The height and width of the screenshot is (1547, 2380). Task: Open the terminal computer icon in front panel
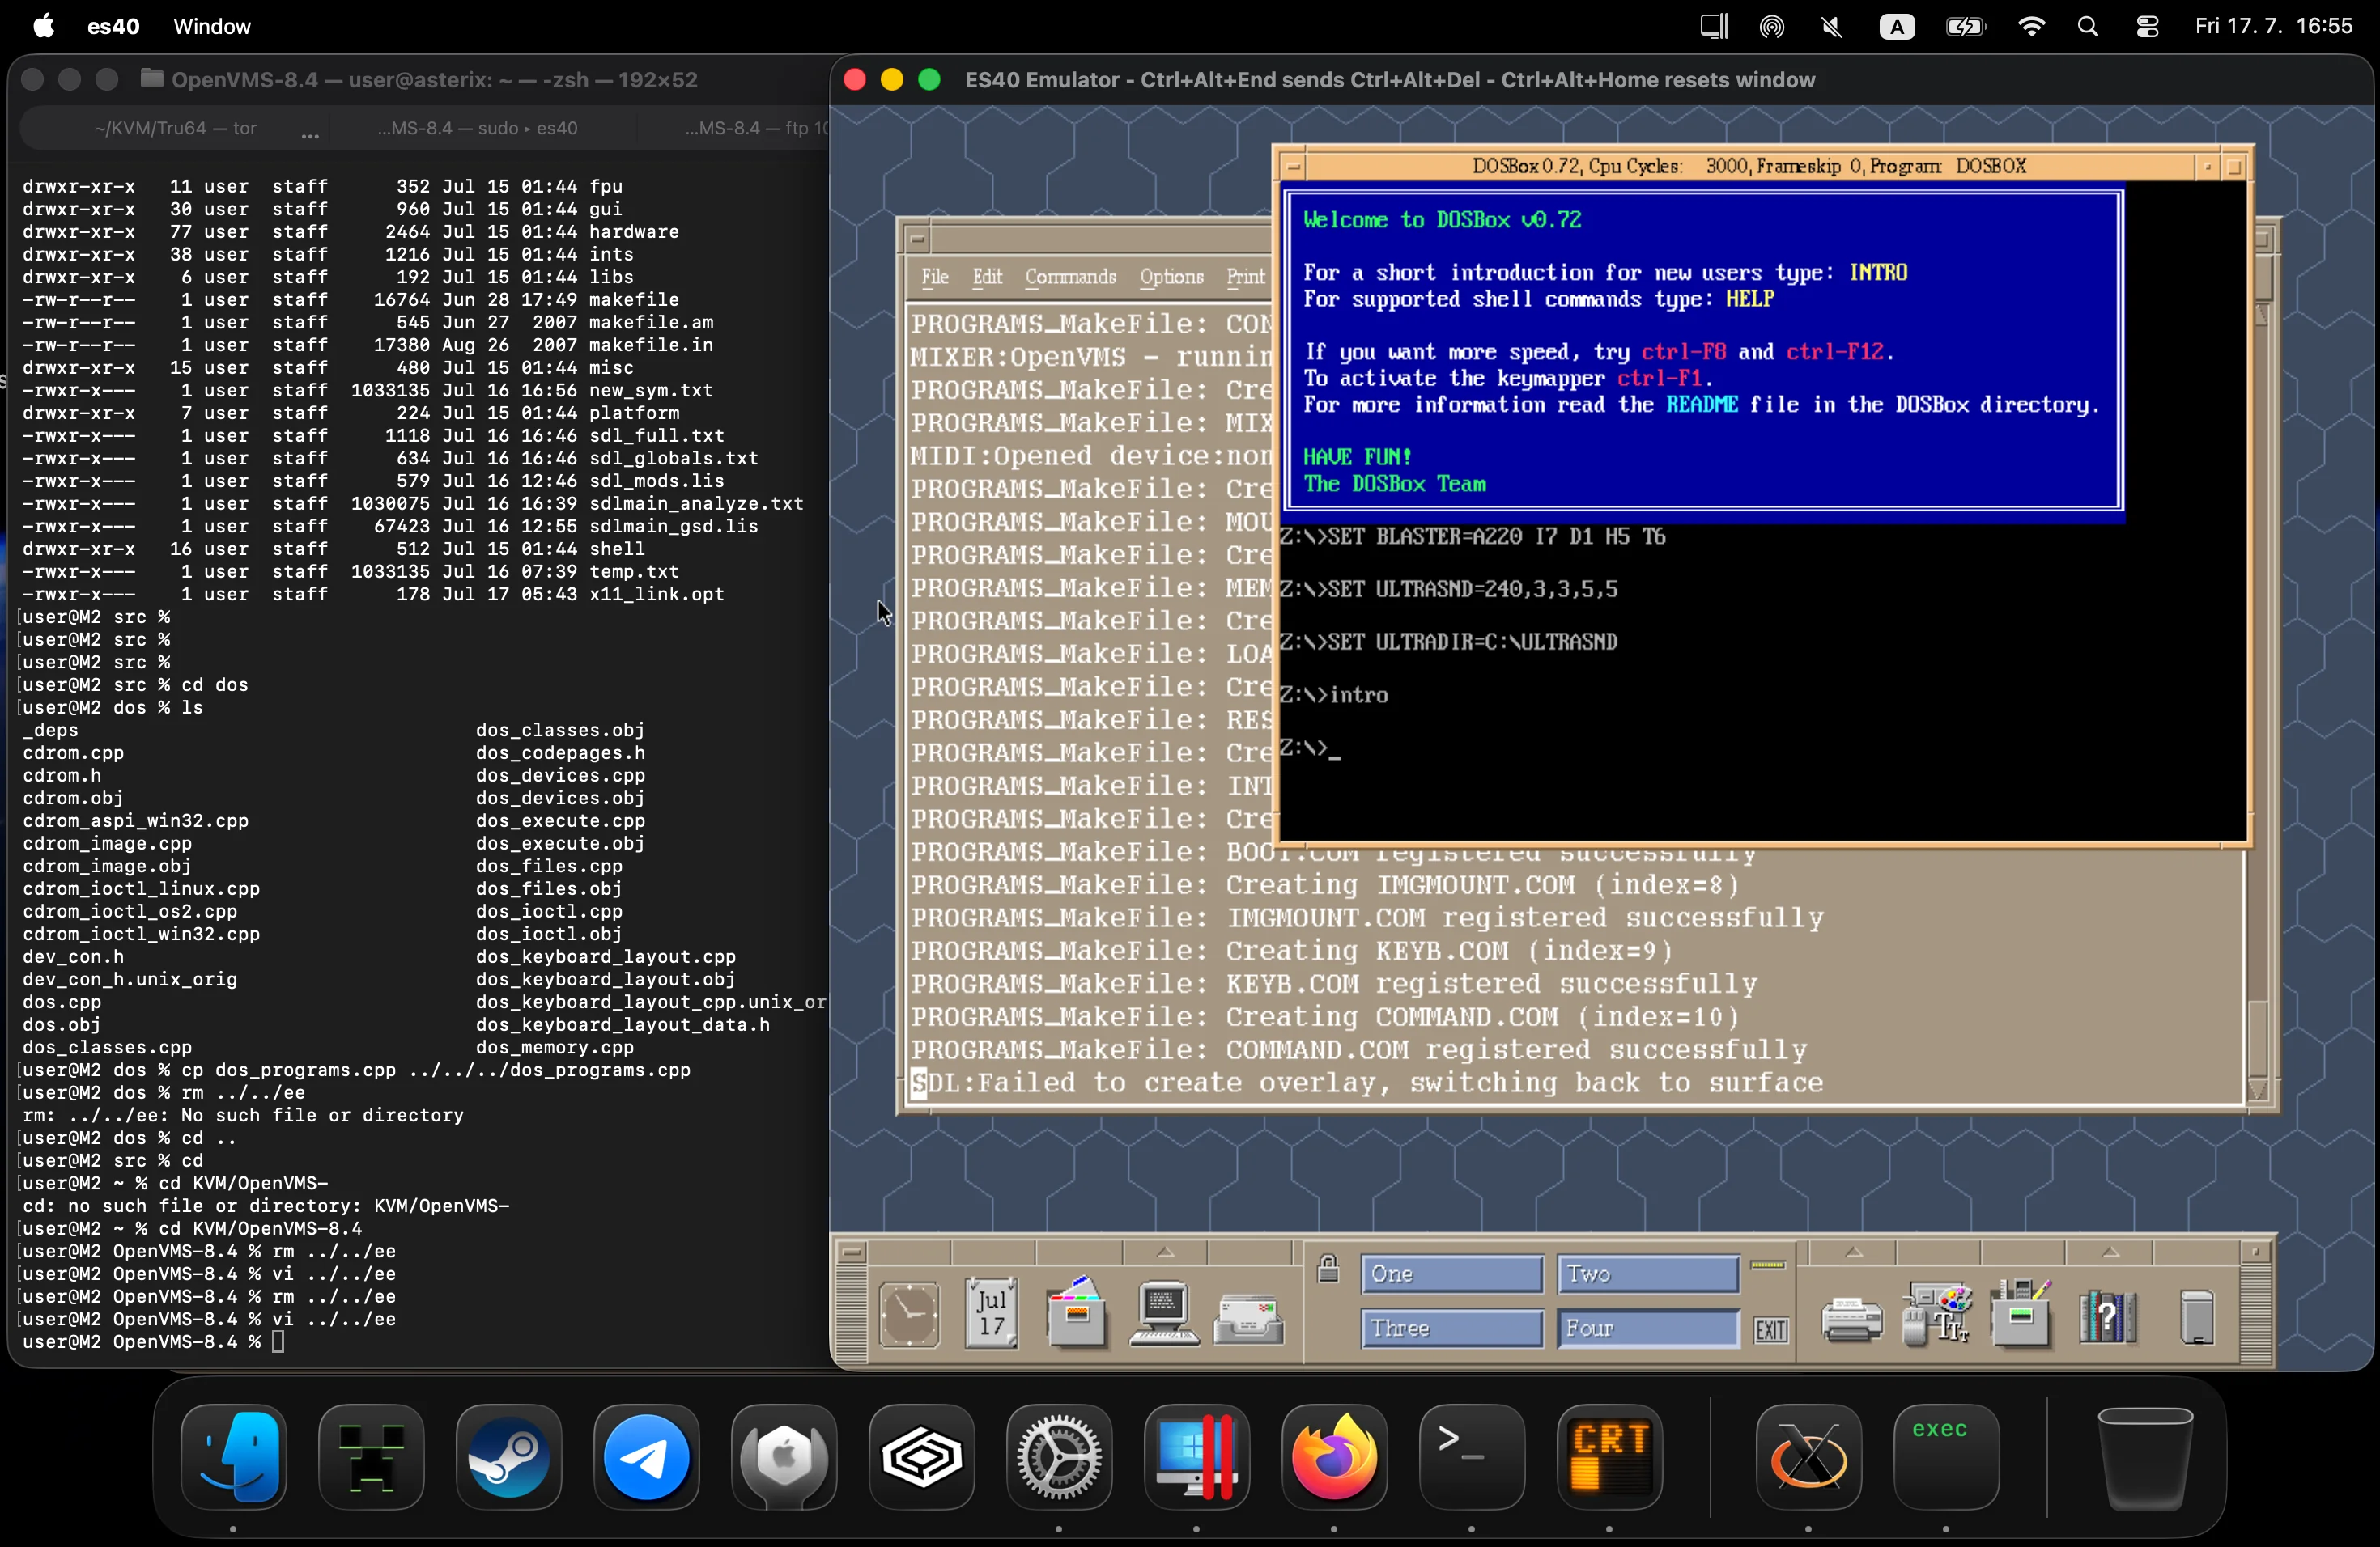1163,1313
